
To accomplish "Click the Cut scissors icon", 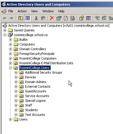I will (36, 18).
